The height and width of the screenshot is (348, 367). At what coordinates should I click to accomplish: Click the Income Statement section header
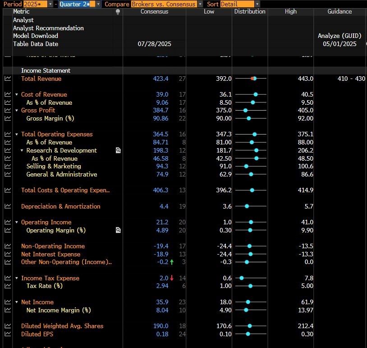pyautogui.click(x=46, y=70)
